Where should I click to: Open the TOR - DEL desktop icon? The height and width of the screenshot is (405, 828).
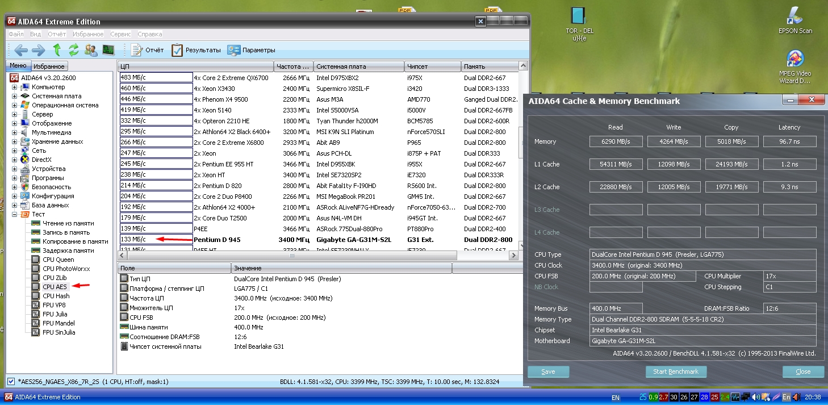580,24
